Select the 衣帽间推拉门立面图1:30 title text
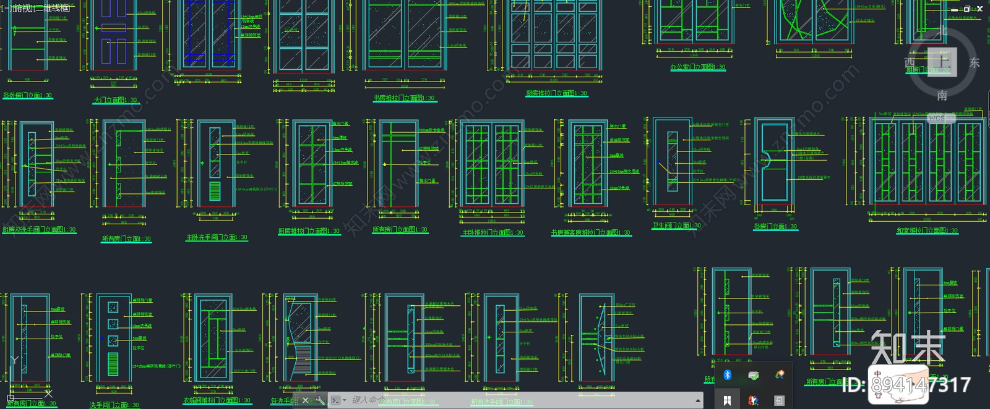This screenshot has height=409, width=990. 217,400
